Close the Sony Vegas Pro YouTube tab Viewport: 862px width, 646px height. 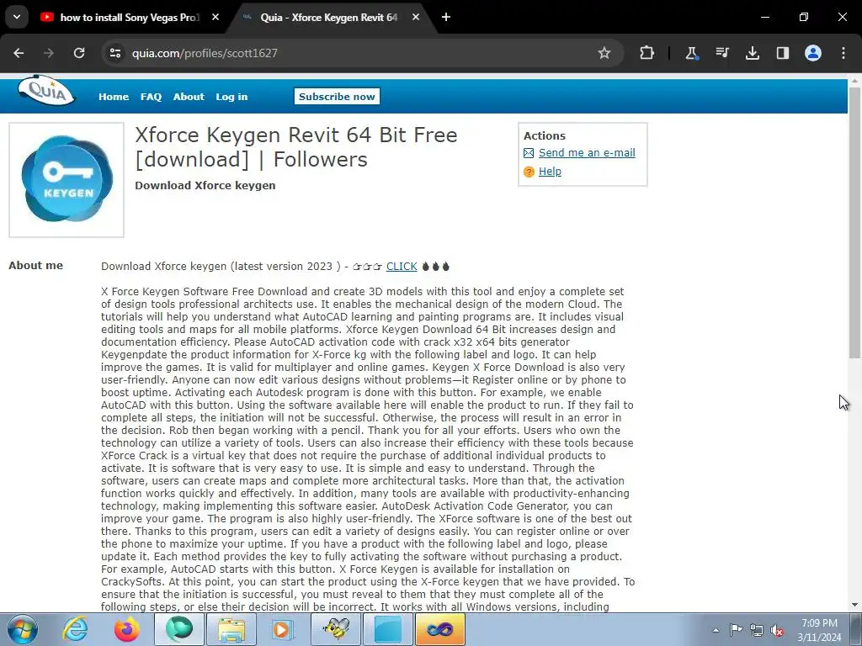pos(215,17)
